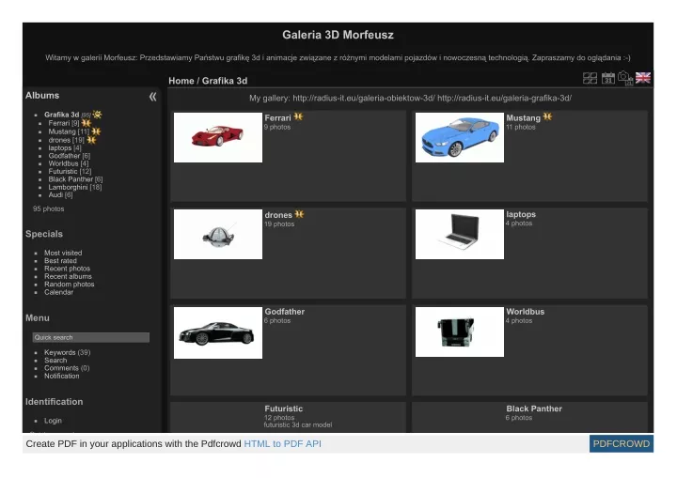Open the Ferrari album thumbnail

coord(218,138)
